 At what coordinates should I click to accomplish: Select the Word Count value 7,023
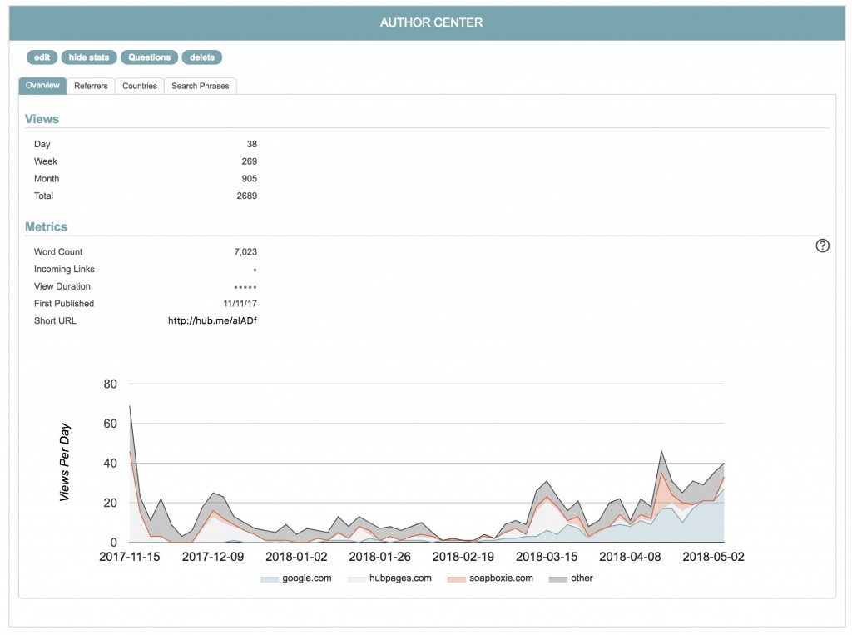click(x=245, y=251)
